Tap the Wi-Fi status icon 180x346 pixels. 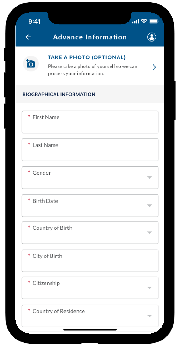144,21
